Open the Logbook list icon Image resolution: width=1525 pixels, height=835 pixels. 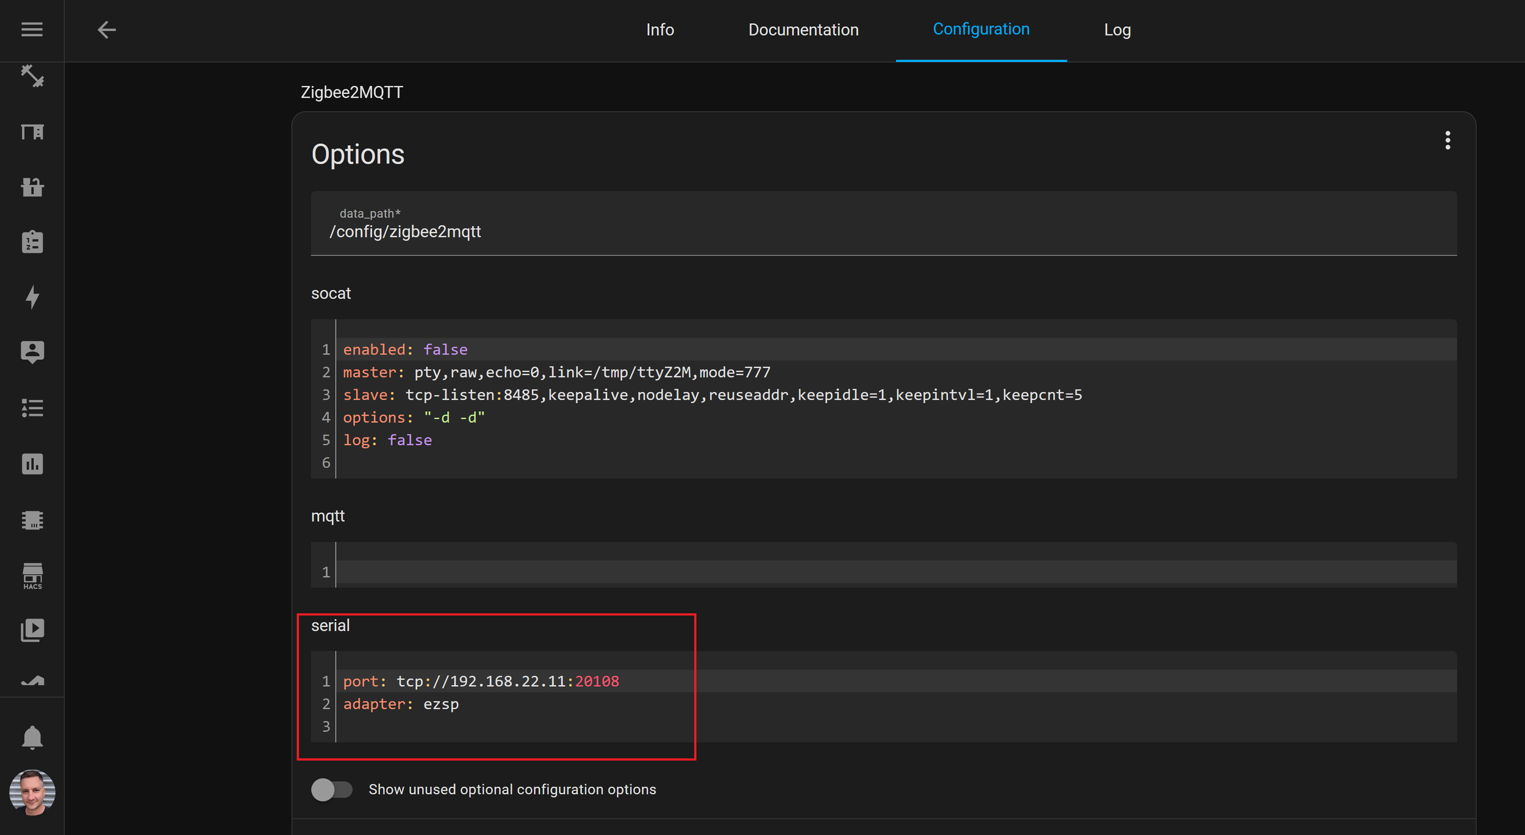click(32, 408)
